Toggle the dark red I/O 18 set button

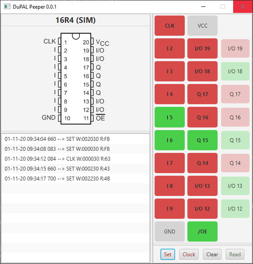tap(202, 71)
